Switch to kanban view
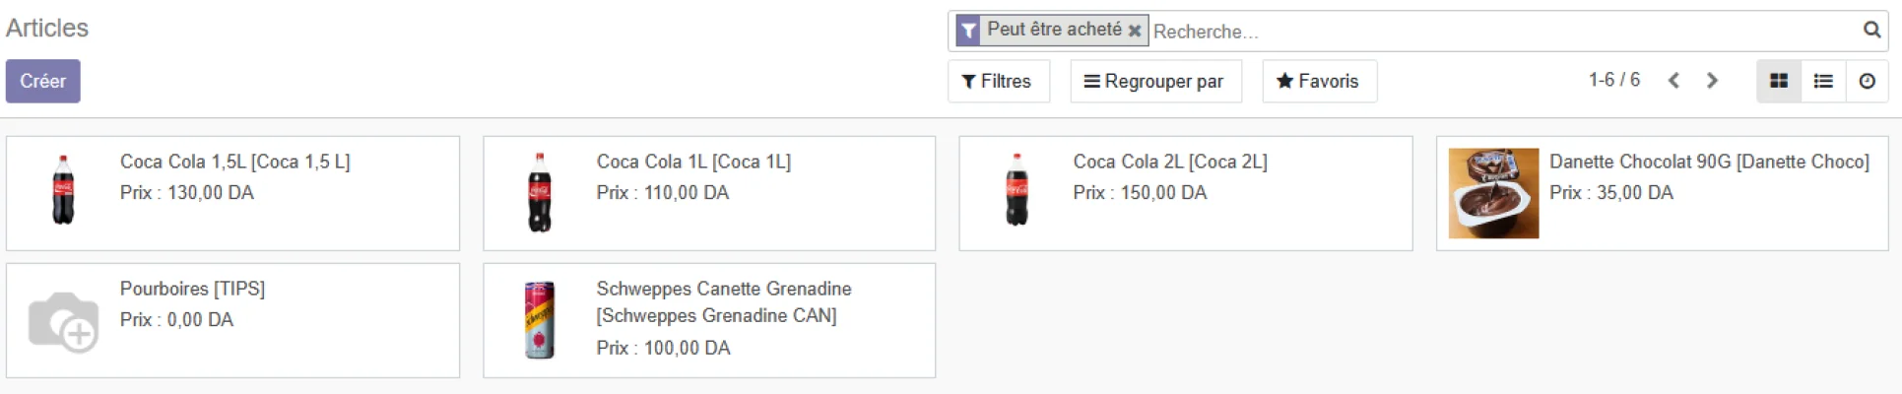 coord(1779,82)
